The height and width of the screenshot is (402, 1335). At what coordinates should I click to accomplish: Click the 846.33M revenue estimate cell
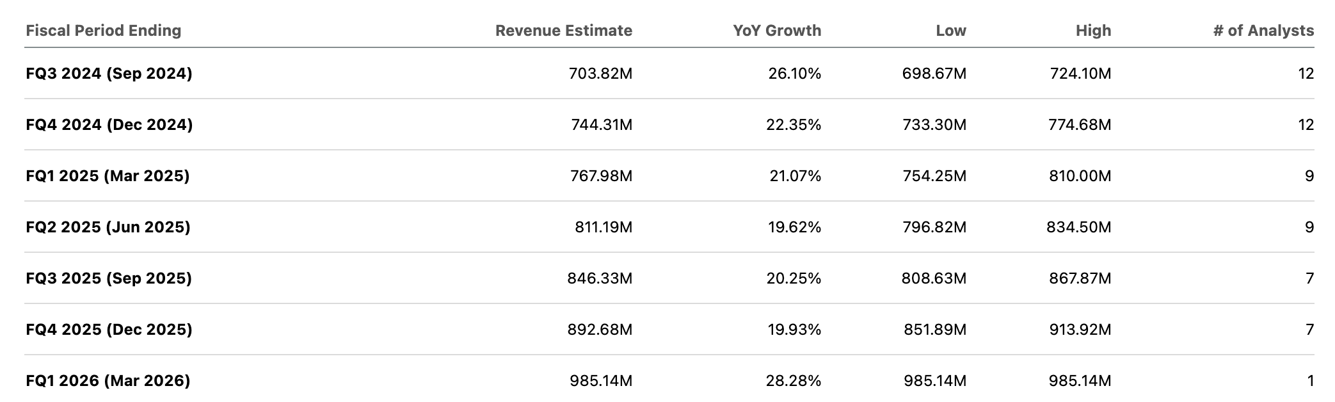(x=599, y=278)
